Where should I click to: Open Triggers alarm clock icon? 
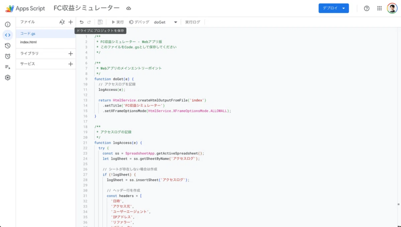click(x=7, y=56)
